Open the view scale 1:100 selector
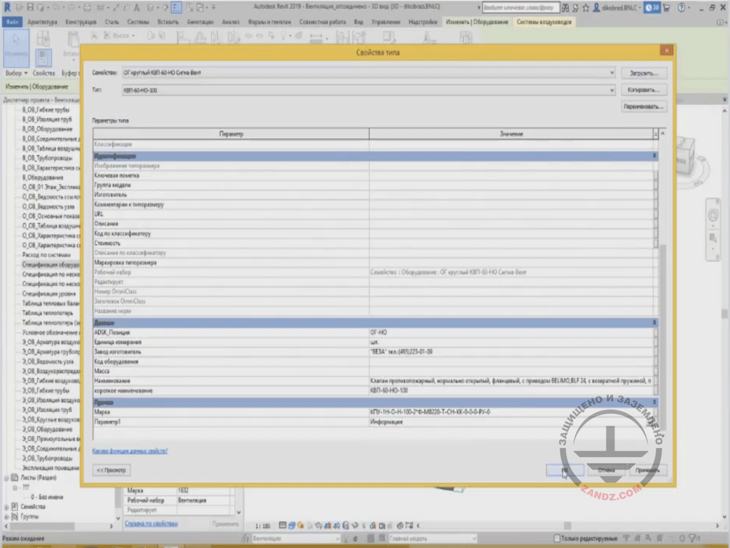This screenshot has width=730, height=548. point(263,525)
